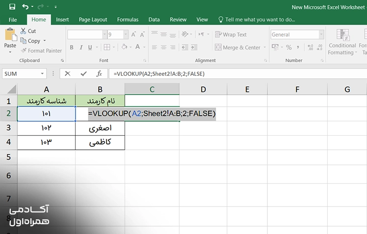Click the Borders icon

click(107, 47)
